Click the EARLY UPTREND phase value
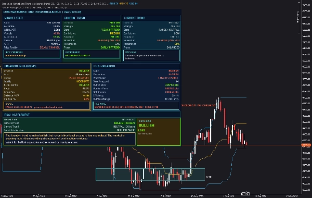 click(x=110, y=47)
